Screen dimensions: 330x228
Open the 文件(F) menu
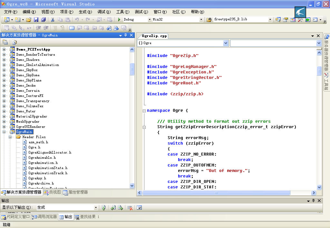point(11,12)
